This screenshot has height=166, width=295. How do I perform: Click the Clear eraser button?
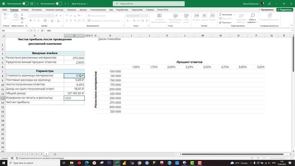click(x=225, y=23)
